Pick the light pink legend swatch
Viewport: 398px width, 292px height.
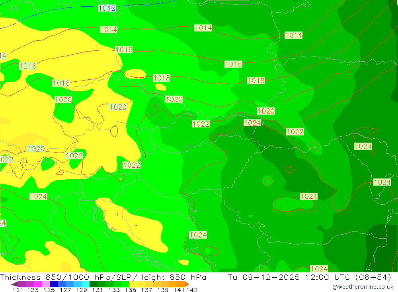click(x=46, y=284)
